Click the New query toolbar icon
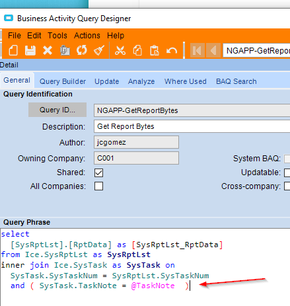The image size is (290, 306). pyautogui.click(x=13, y=50)
